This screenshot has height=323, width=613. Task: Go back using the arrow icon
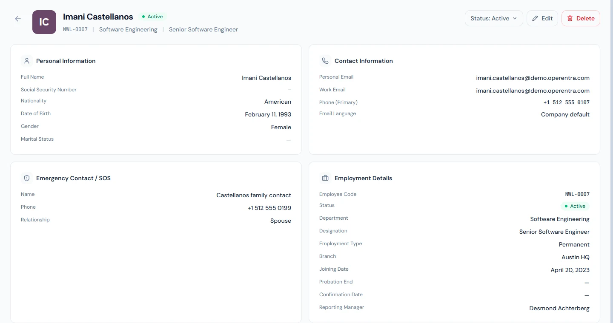[x=18, y=19]
